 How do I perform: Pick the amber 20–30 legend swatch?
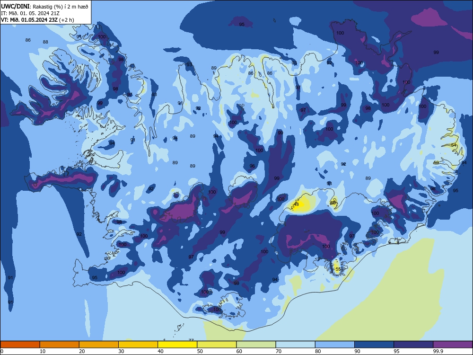(x=99, y=345)
